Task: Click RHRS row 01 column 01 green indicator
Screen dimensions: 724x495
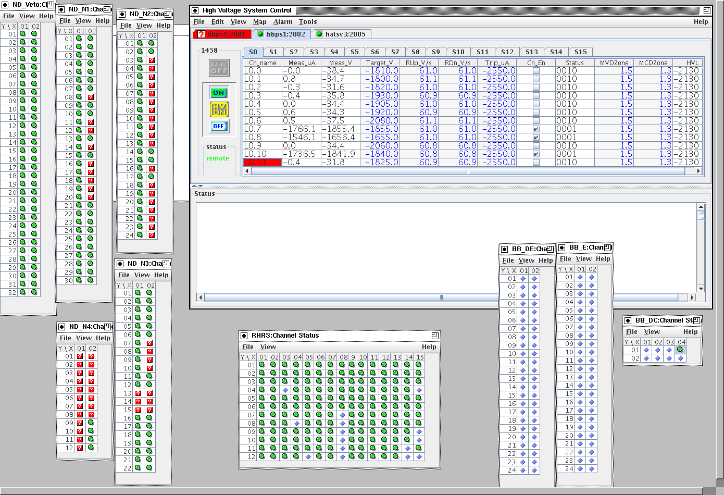Action: click(x=262, y=365)
